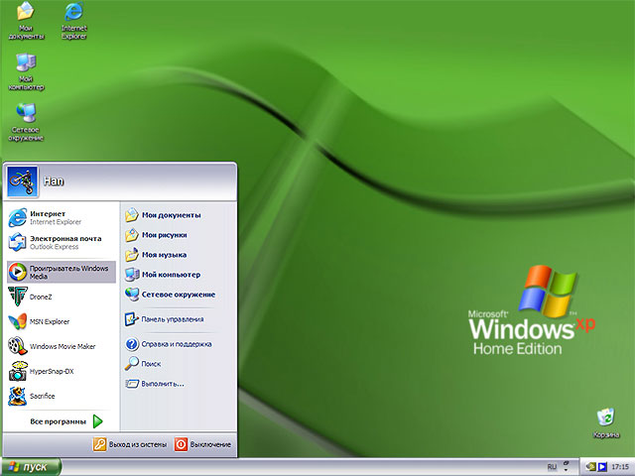Image resolution: width=635 pixels, height=476 pixels.
Task: Click the Пуск start button
Action: tap(30, 466)
